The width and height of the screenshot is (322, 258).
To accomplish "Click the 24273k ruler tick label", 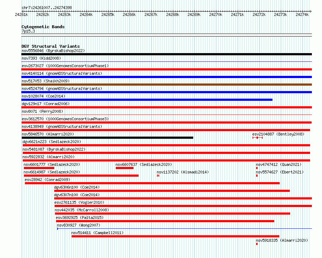I will 280,14.
